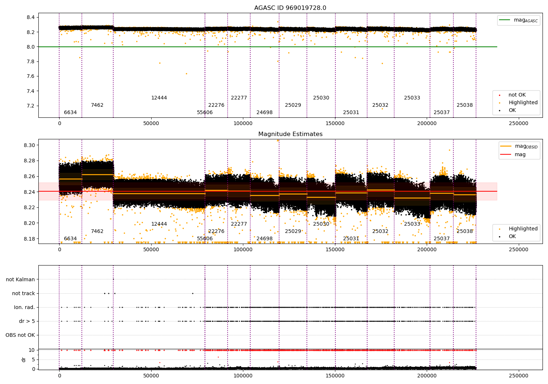This screenshot has width=548, height=384.
Task: Click obsid label 25032 in the top plot
Action: (380, 105)
